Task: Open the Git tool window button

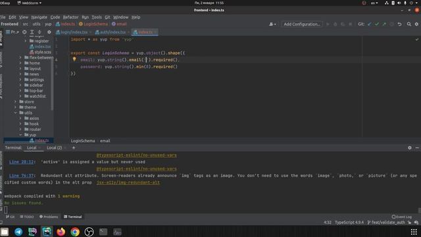Action: 11,217
